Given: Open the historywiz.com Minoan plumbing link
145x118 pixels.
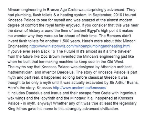Looking at the screenshot, I should [x=80, y=46].
